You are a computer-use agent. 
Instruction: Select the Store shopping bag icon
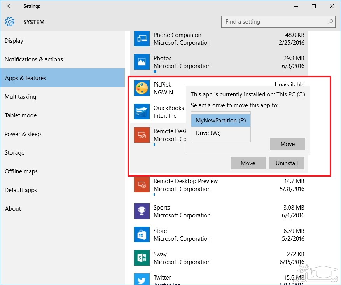pyautogui.click(x=142, y=234)
